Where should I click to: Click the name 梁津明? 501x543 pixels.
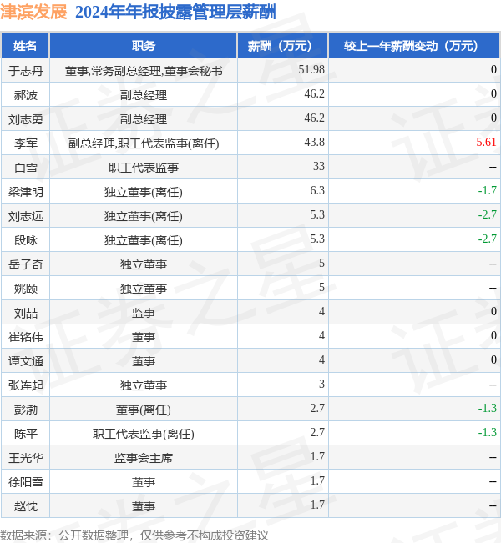pyautogui.click(x=26, y=192)
